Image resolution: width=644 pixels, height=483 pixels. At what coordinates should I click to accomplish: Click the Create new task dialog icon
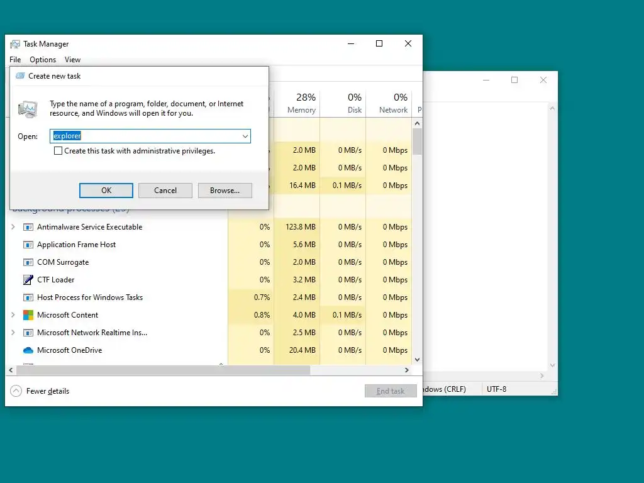coord(19,76)
